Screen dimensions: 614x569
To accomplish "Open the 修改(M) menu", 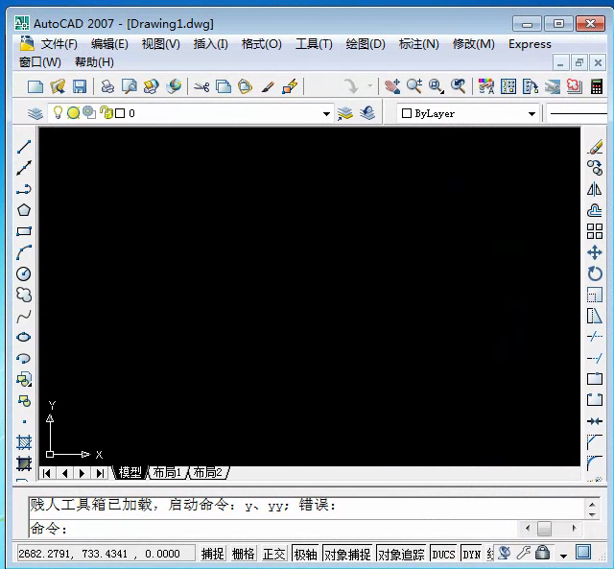I will pos(473,44).
